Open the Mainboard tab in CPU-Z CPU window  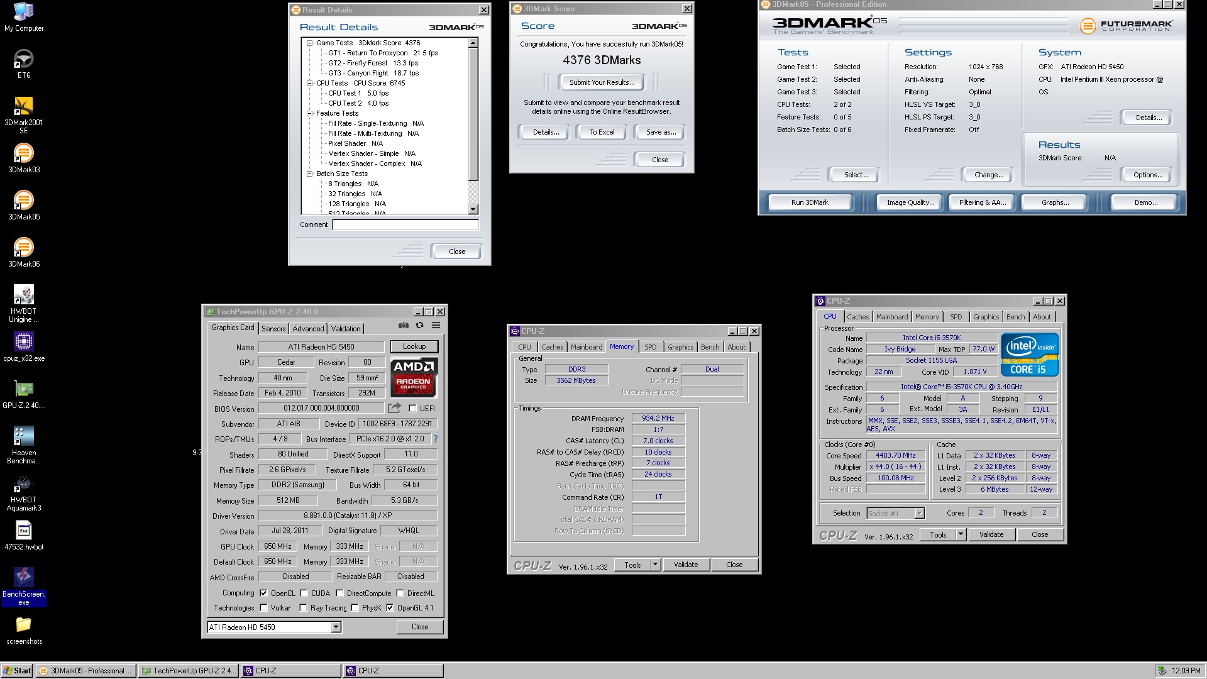tap(892, 317)
